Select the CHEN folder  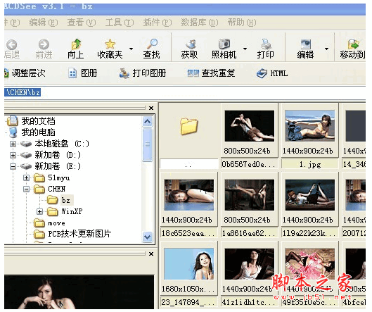coord(57,189)
